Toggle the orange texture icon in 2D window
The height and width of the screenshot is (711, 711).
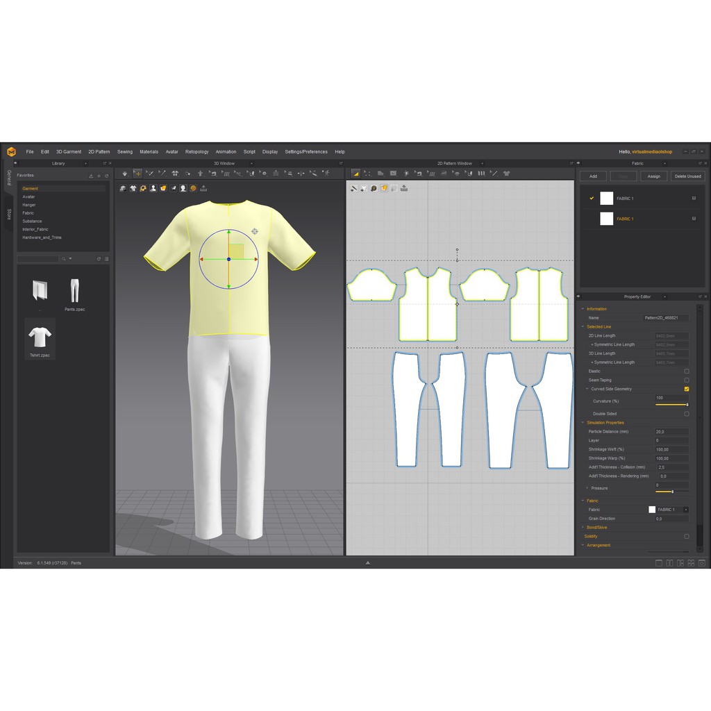384,188
